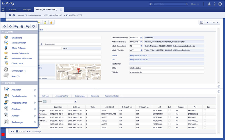225x140 pixels.
Task: Open settings gear in navigation panel
Action: coord(33,26)
